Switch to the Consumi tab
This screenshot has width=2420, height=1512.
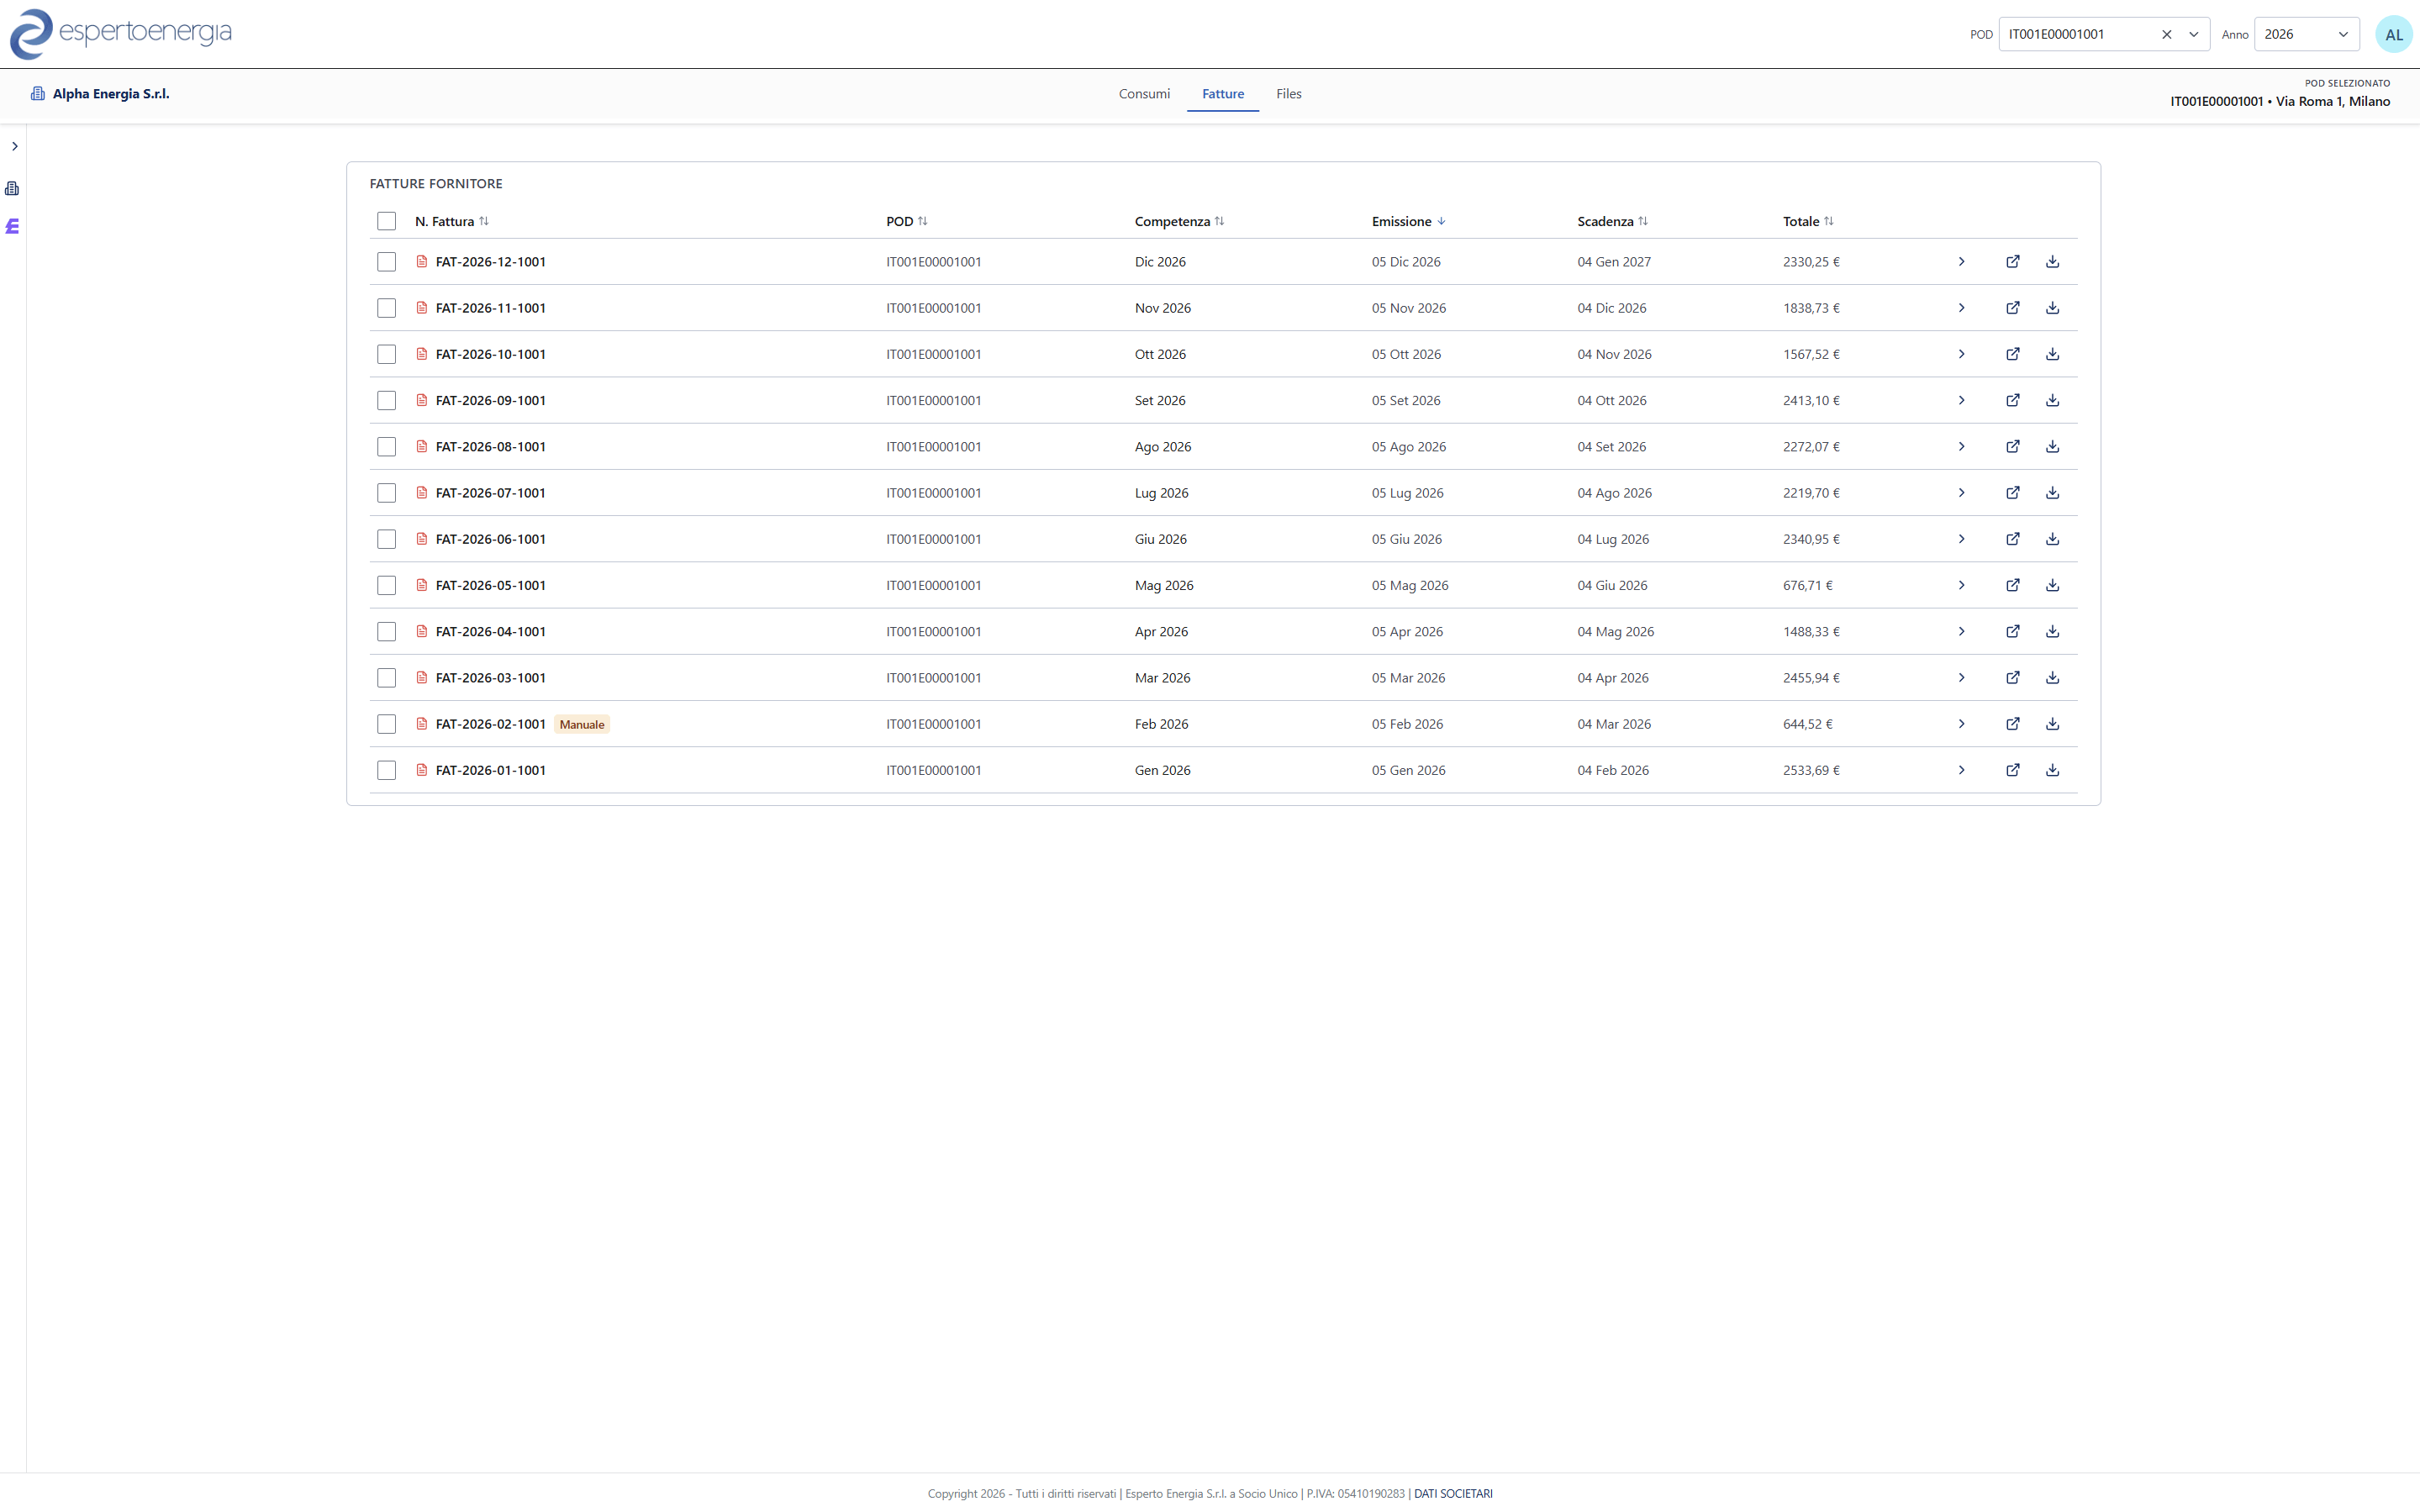point(1144,94)
